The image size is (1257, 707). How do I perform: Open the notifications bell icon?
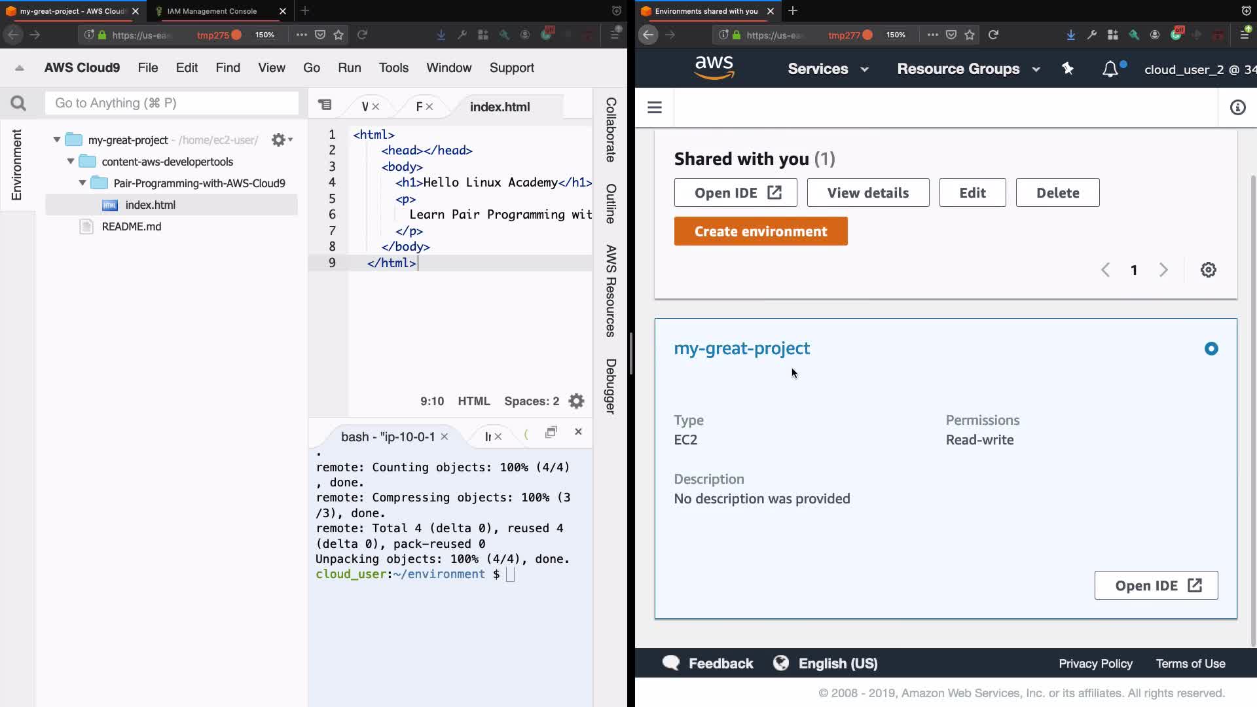(1110, 69)
